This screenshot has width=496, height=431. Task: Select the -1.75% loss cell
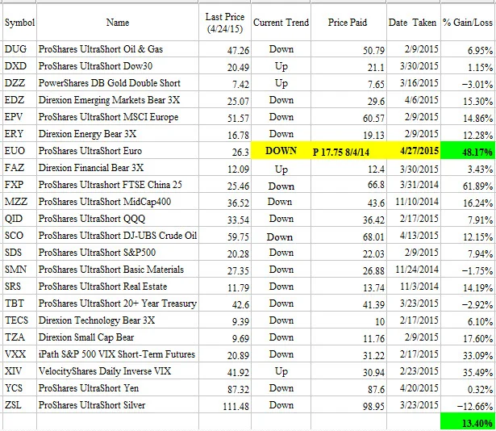tap(468, 270)
